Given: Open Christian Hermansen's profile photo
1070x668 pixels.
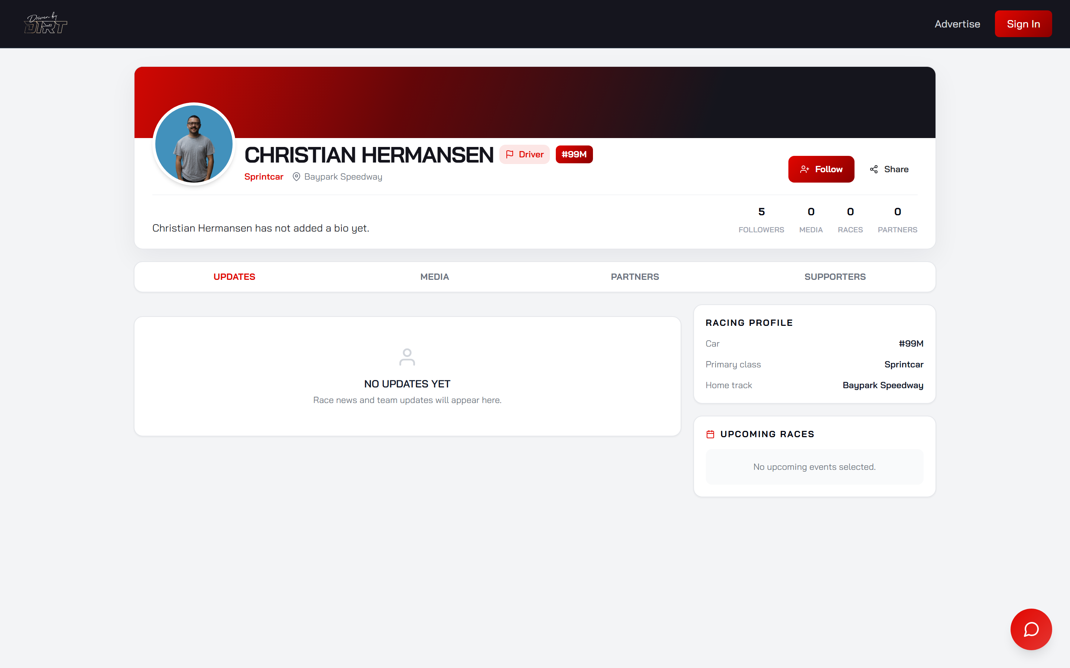Looking at the screenshot, I should coord(194,144).
